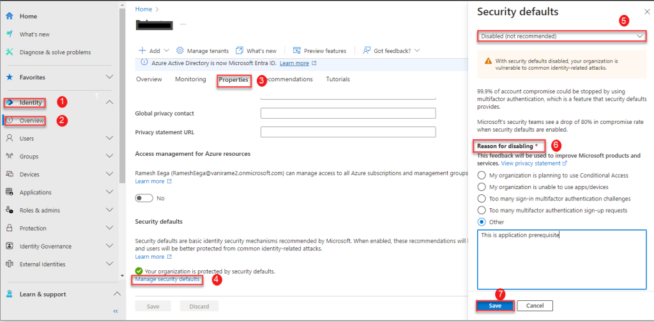Switch to the Properties tab
This screenshot has height=322, width=654.
[x=234, y=80]
